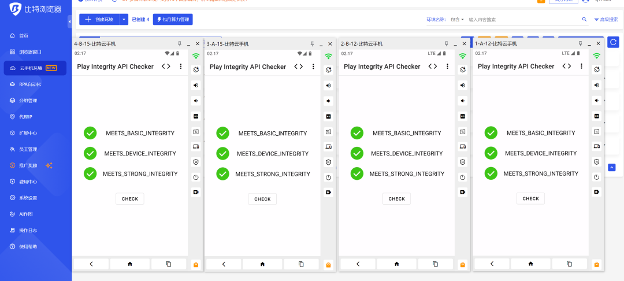Click 创建环境 create environment button
This screenshot has width=624, height=281.
point(99,20)
